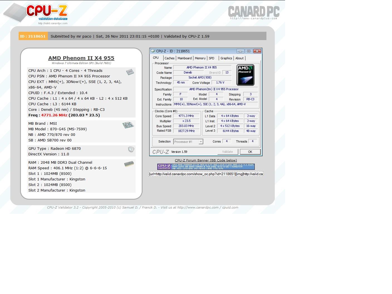Switch to the About tab
This screenshot has height=294, width=392.
(239, 58)
